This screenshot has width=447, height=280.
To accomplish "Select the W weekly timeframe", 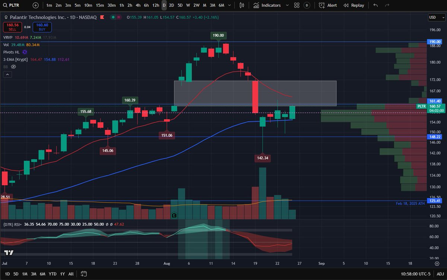I will point(188,5).
